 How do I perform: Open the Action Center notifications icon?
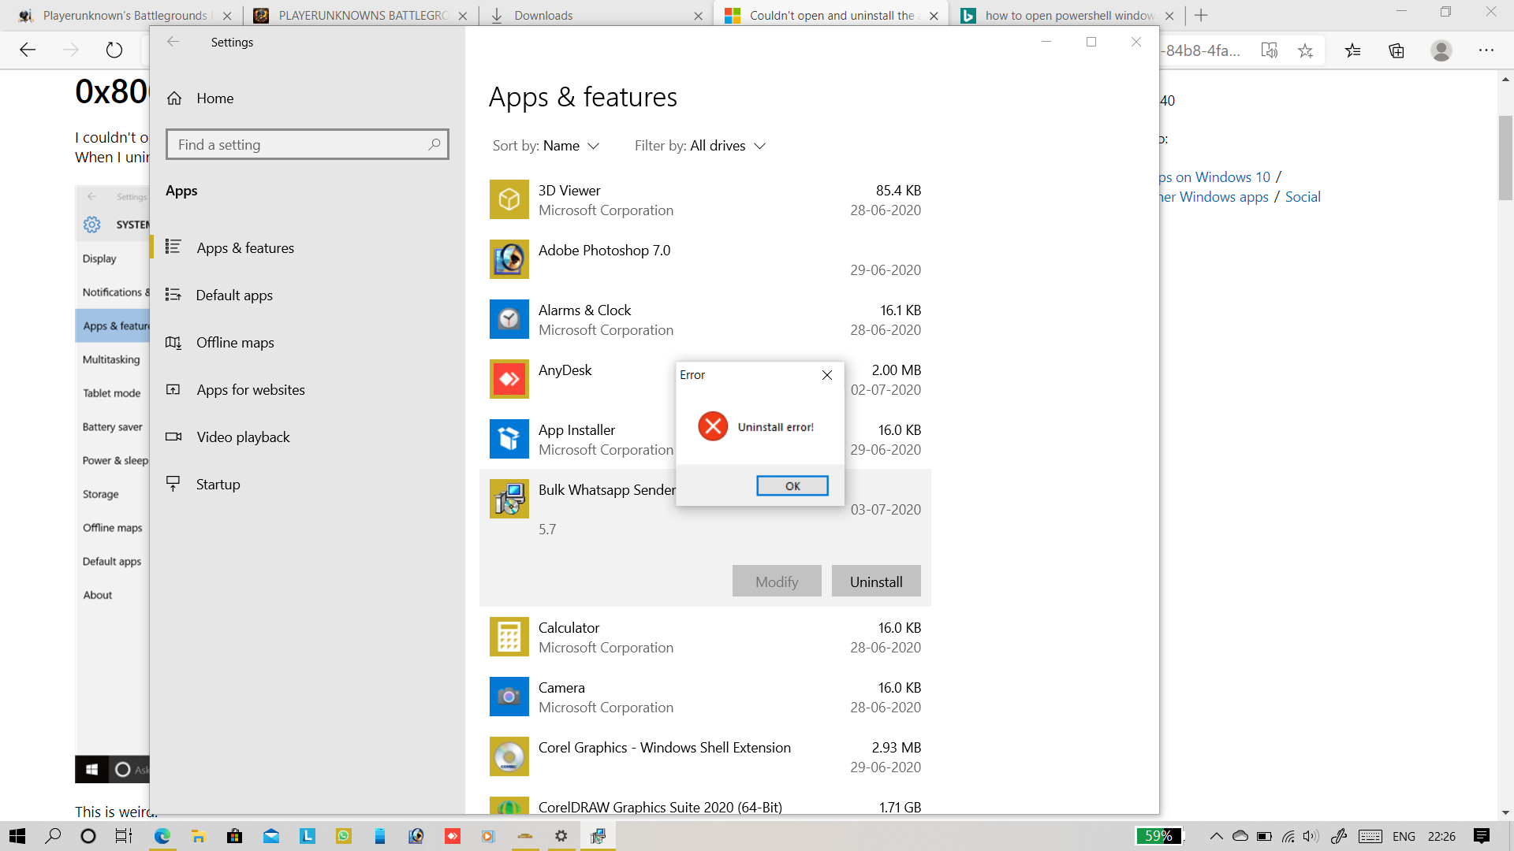1482,836
